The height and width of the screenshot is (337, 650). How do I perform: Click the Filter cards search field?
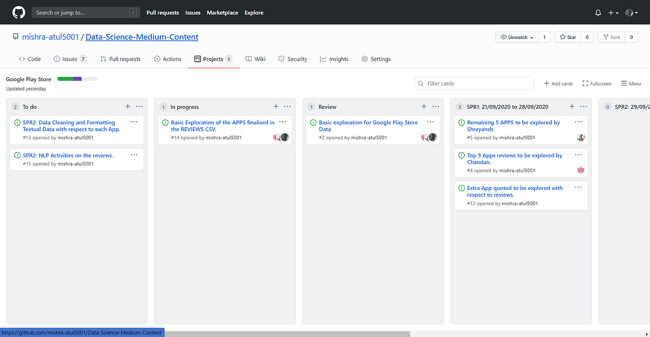(x=474, y=83)
